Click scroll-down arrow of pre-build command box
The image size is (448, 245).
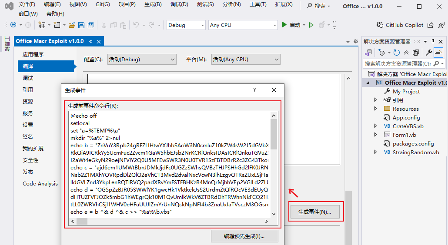click(x=274, y=214)
